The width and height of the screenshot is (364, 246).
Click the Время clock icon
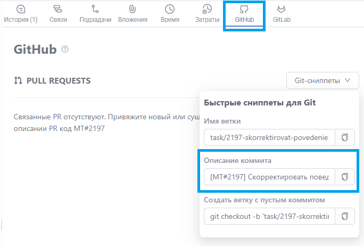[x=170, y=9]
